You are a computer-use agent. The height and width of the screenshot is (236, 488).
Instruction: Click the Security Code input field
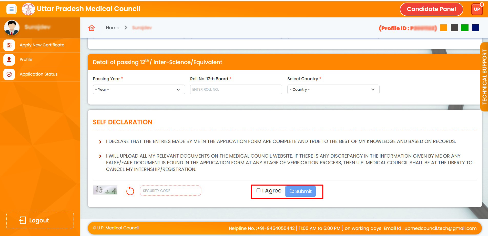[170, 191]
